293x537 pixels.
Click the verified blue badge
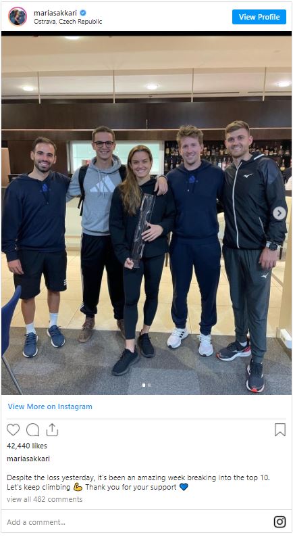(x=83, y=13)
